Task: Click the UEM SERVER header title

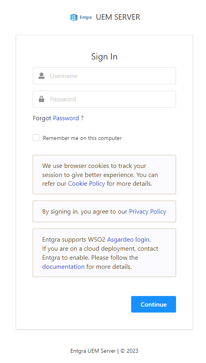Action: tap(118, 17)
